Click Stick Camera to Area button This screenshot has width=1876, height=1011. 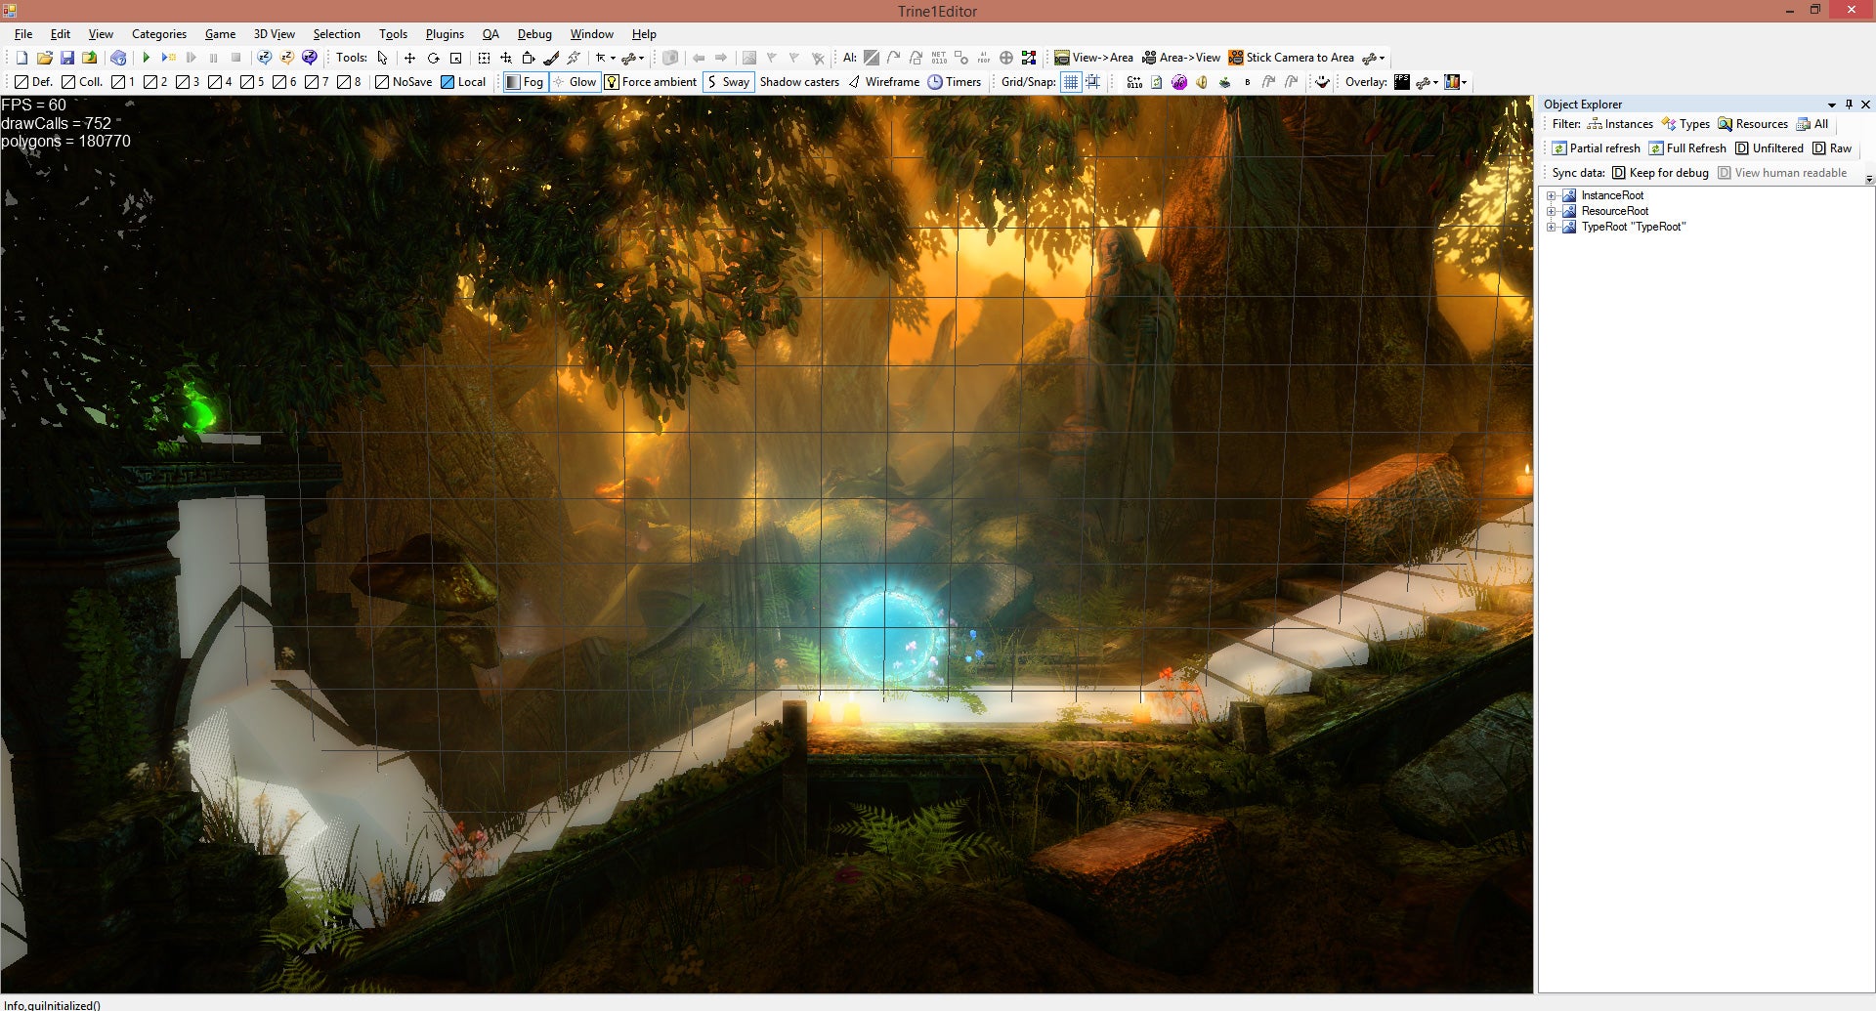click(1292, 58)
